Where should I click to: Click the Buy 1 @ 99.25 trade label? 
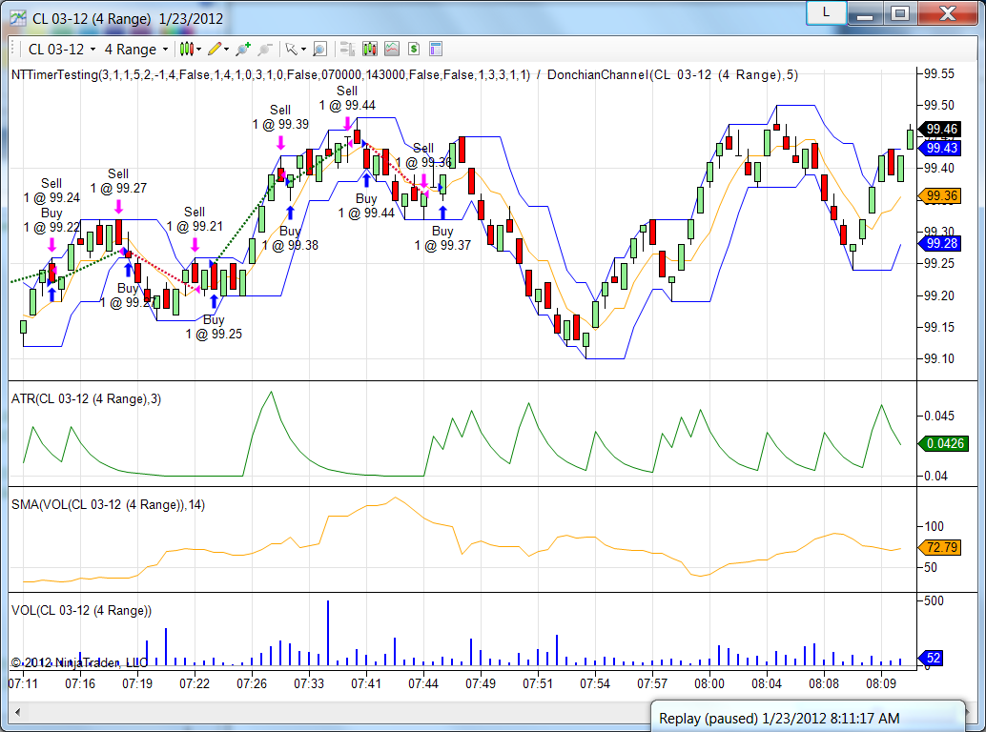[214, 327]
